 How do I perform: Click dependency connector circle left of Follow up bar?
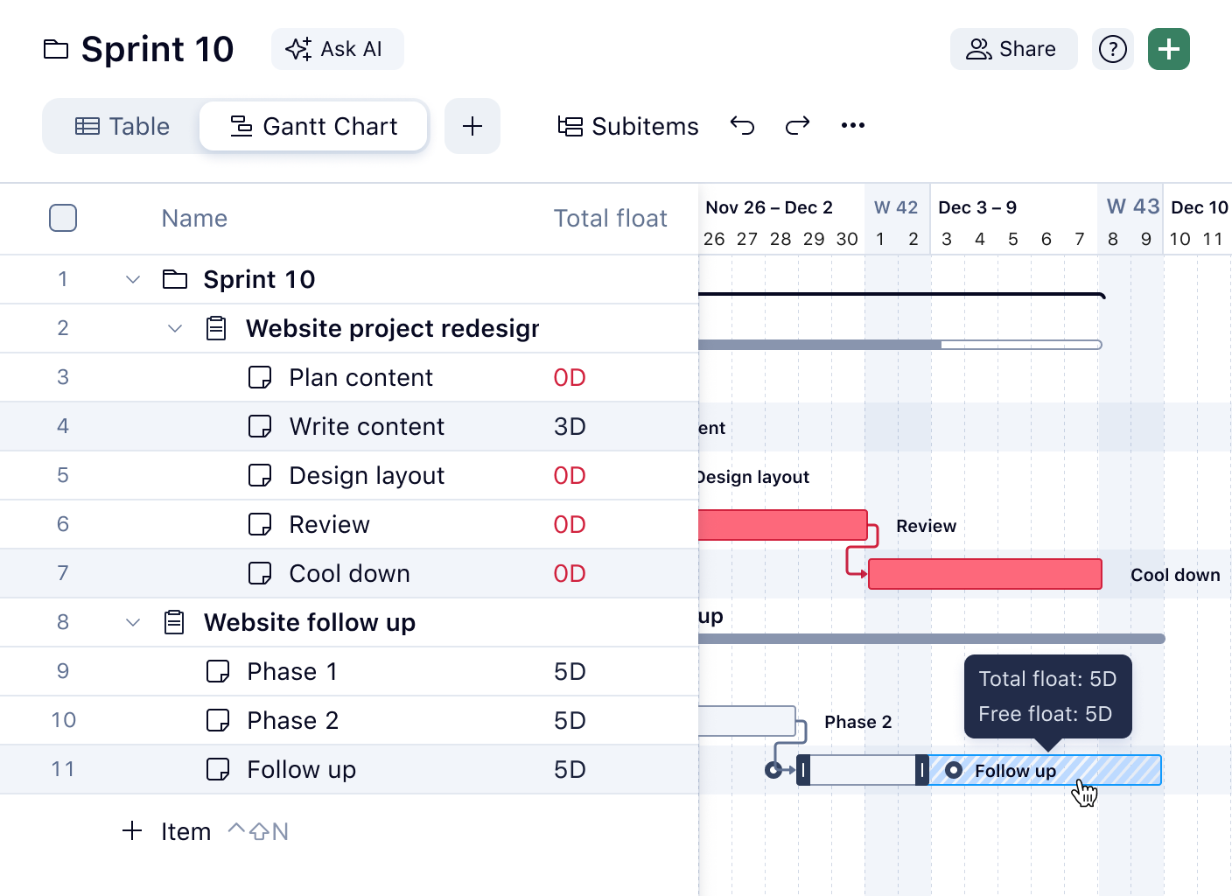point(773,770)
